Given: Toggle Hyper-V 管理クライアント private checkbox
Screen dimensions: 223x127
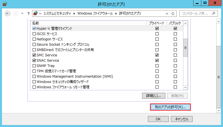Looking at the screenshot, I should point(157,29).
